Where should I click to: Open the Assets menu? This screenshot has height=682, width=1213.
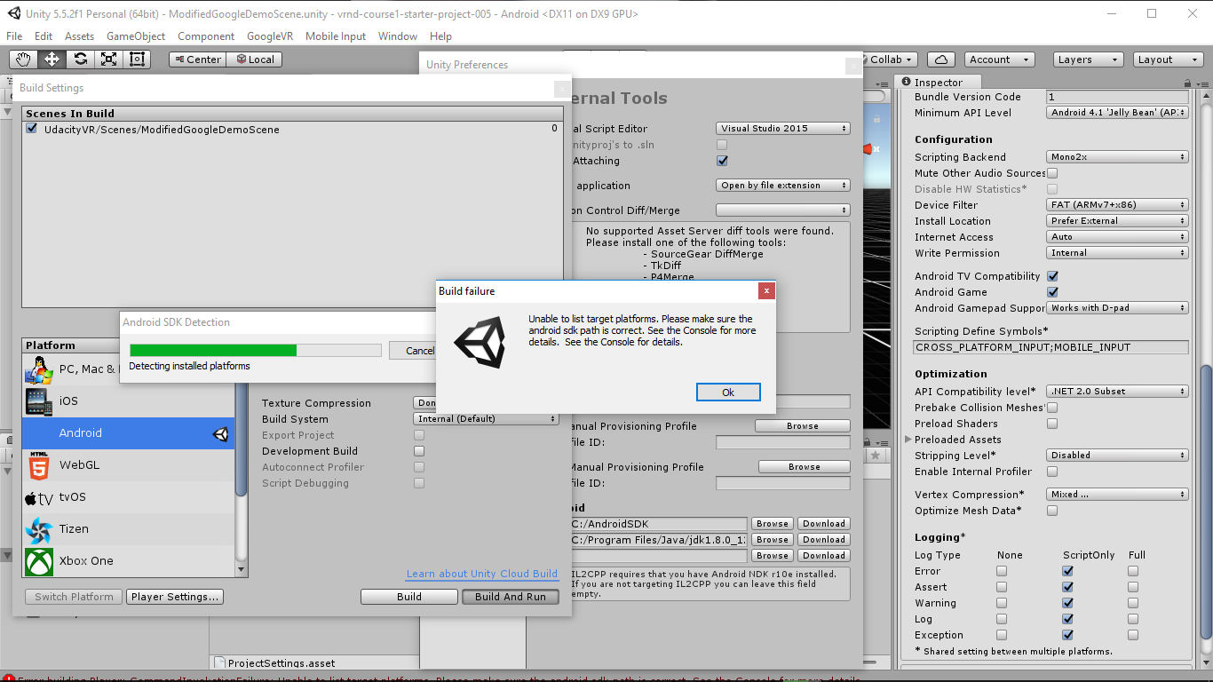(79, 36)
